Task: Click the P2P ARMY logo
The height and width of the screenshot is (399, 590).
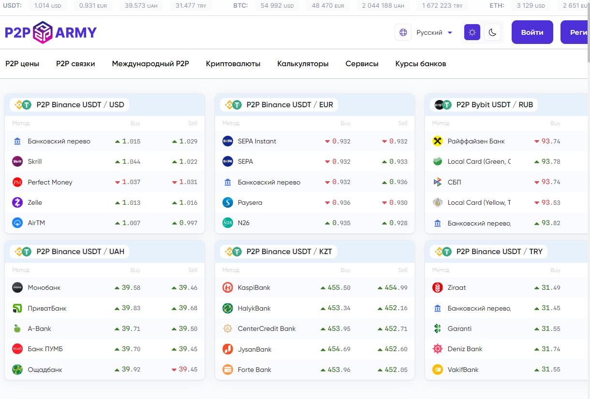Action: (51, 32)
